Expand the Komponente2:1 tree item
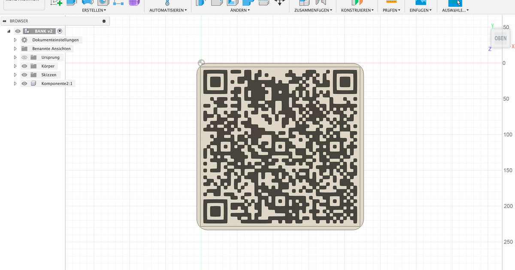515x270 pixels. click(x=15, y=83)
